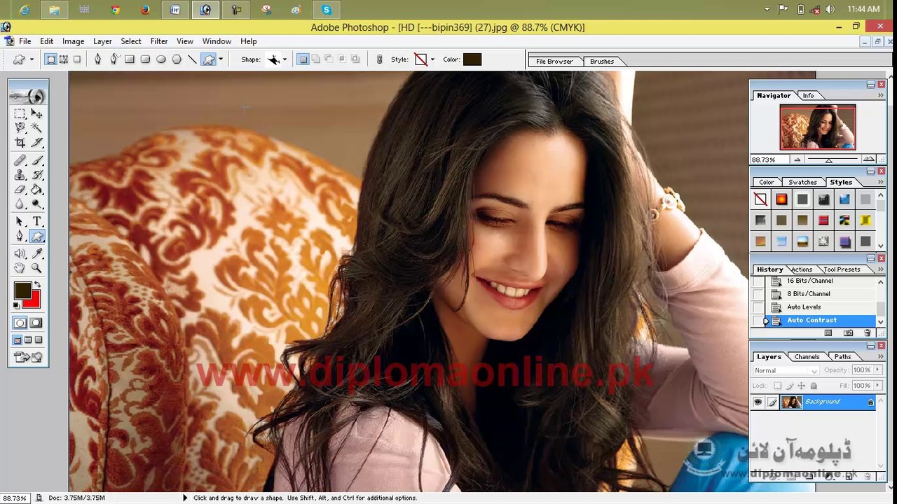Click the Color swatch in options bar
This screenshot has width=897, height=504.
coord(472,59)
